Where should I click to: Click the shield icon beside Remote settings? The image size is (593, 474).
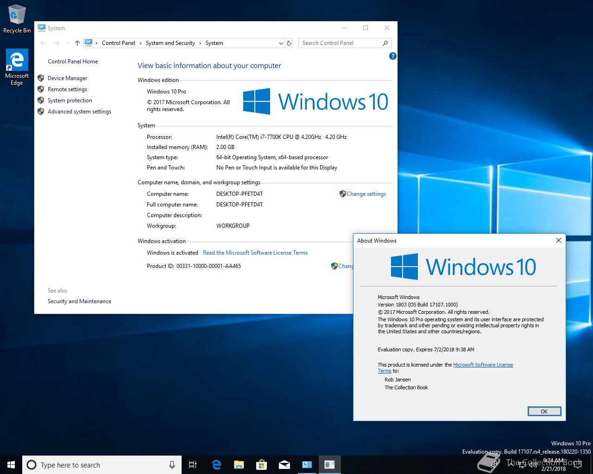[41, 89]
